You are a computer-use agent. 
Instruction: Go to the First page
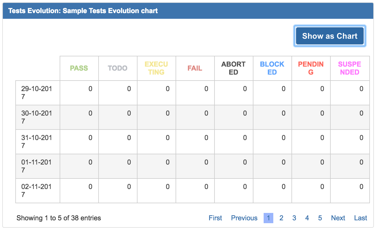click(x=215, y=218)
